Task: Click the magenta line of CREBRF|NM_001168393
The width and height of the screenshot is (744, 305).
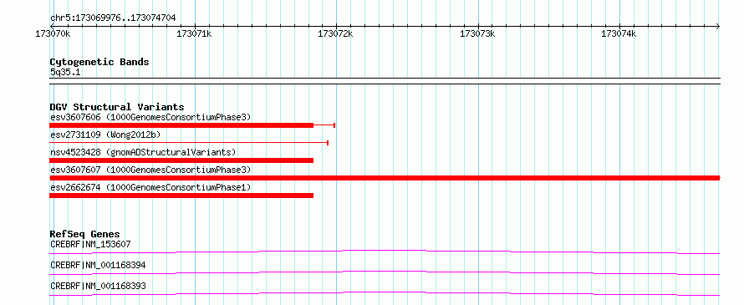Action: pyautogui.click(x=385, y=293)
